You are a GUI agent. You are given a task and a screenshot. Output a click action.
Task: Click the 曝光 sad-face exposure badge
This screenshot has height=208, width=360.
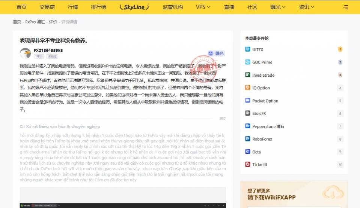(216, 53)
